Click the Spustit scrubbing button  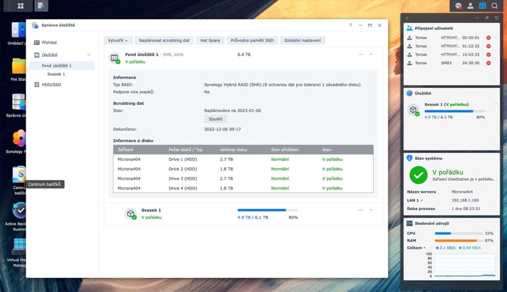point(216,119)
